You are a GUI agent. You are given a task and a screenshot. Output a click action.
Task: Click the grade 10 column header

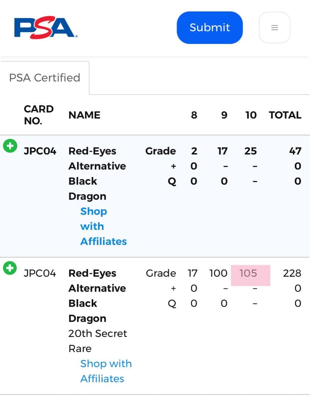pos(251,115)
